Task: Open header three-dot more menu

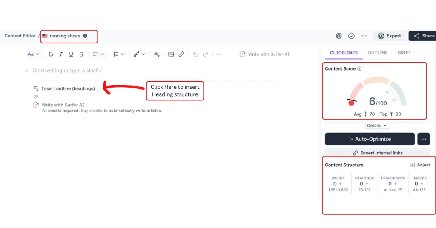Action: pyautogui.click(x=364, y=36)
